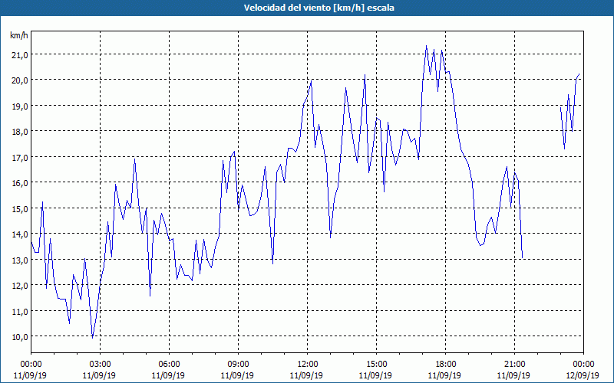Click the "19,0" y-axis label
The image size is (614, 383).
coord(20,106)
